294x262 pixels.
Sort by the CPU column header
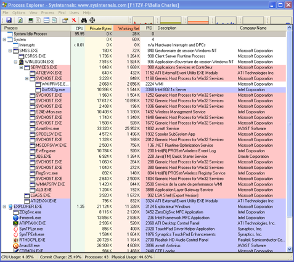coord(78,28)
